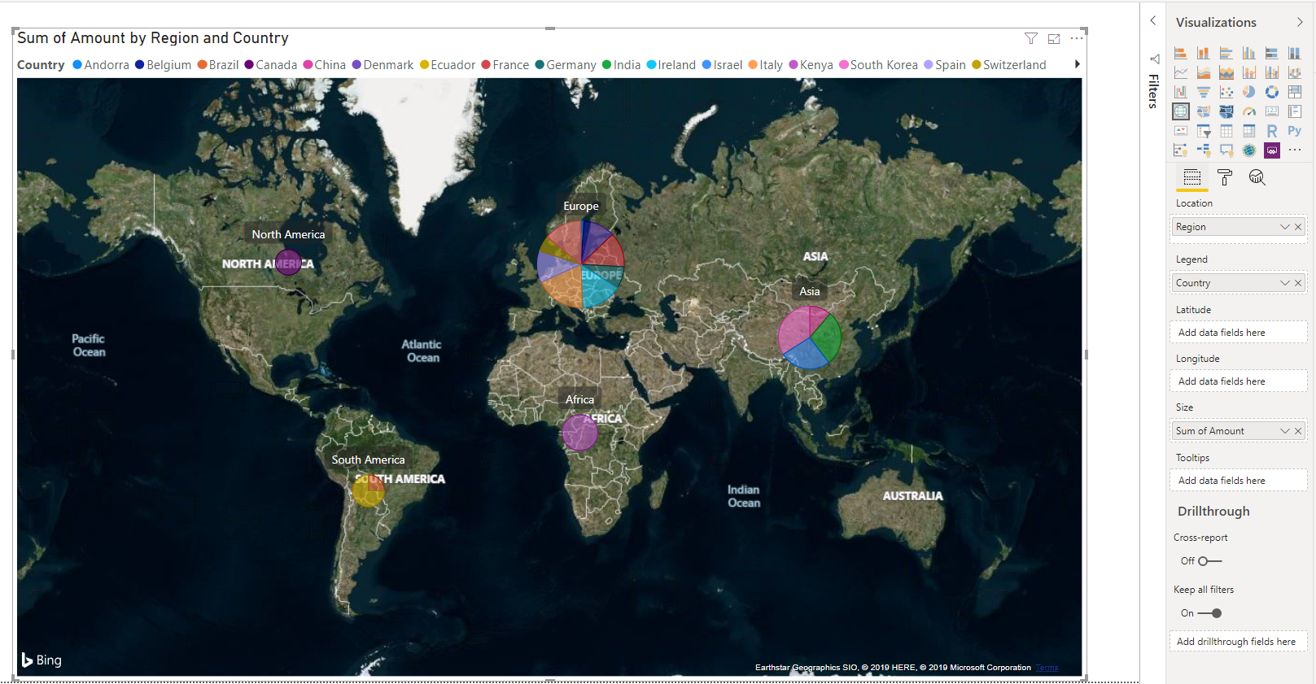The image size is (1316, 684).
Task: Select the line chart visual
Action: pyautogui.click(x=1181, y=72)
